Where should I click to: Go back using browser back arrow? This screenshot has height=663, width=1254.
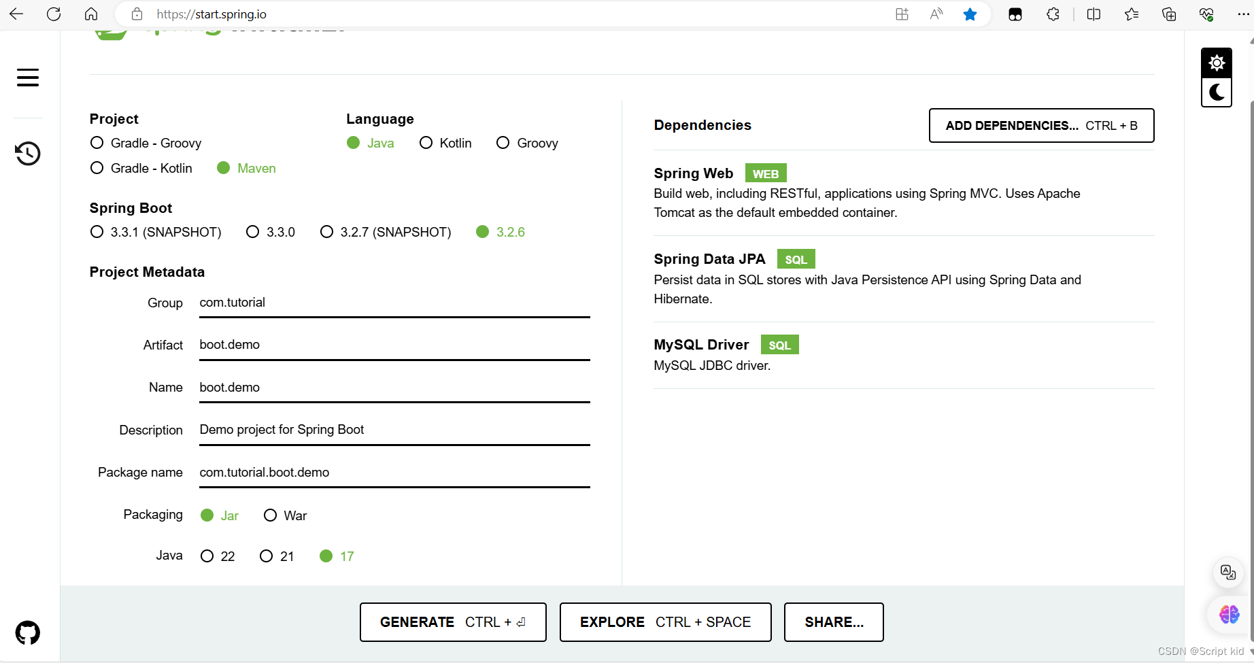(16, 14)
